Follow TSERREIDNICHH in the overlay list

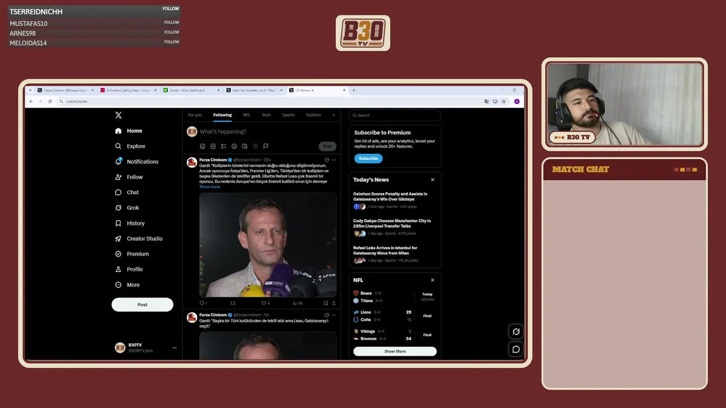171,9
